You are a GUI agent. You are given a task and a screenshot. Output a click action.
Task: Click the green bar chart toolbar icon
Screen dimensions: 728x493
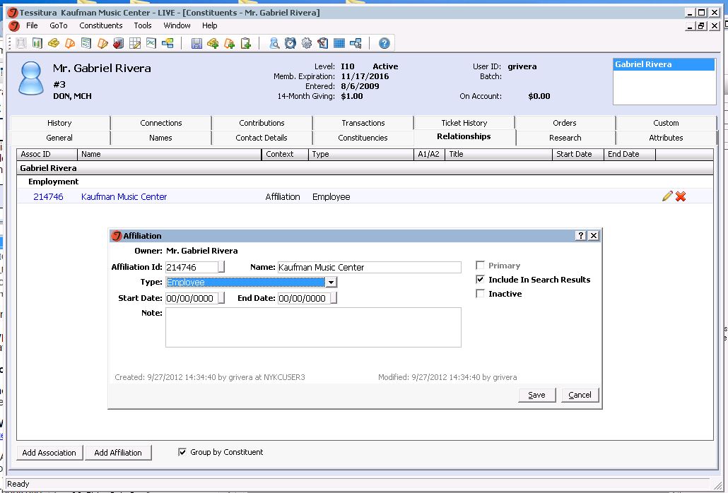(37, 44)
